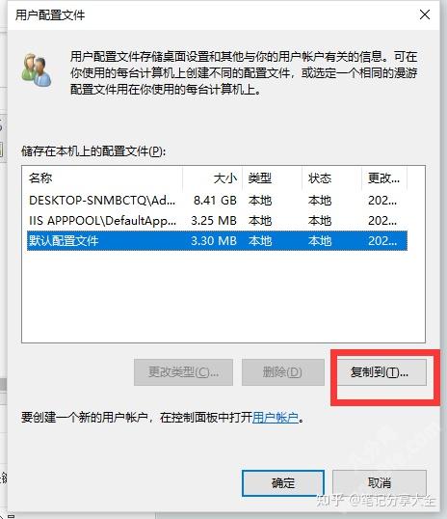The width and height of the screenshot is (447, 519).
Task: Confirm with the 确定 button
Action: (283, 483)
